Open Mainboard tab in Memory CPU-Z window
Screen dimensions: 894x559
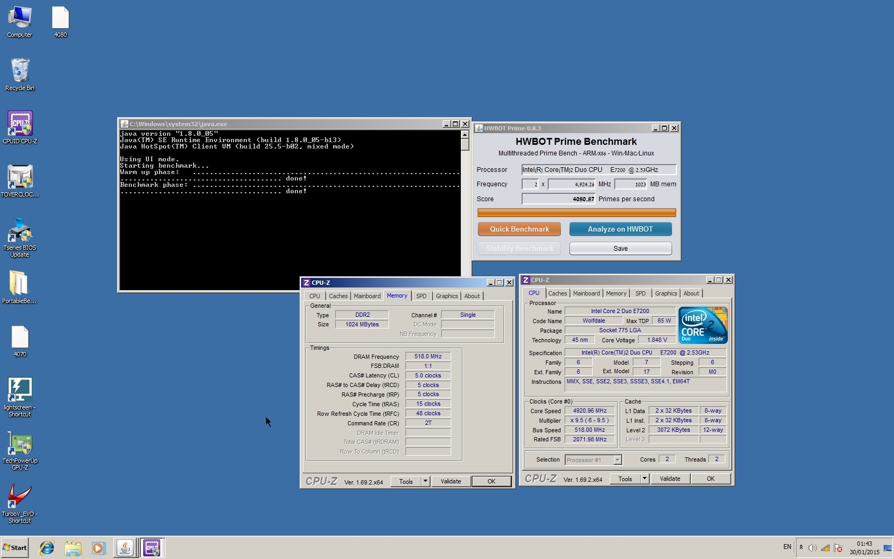coord(367,296)
